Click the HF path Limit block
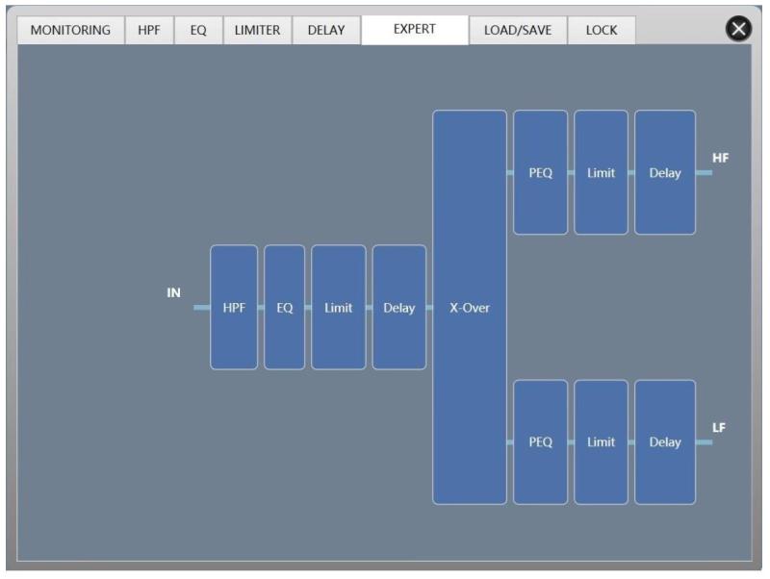The height and width of the screenshot is (579, 770). pos(602,173)
